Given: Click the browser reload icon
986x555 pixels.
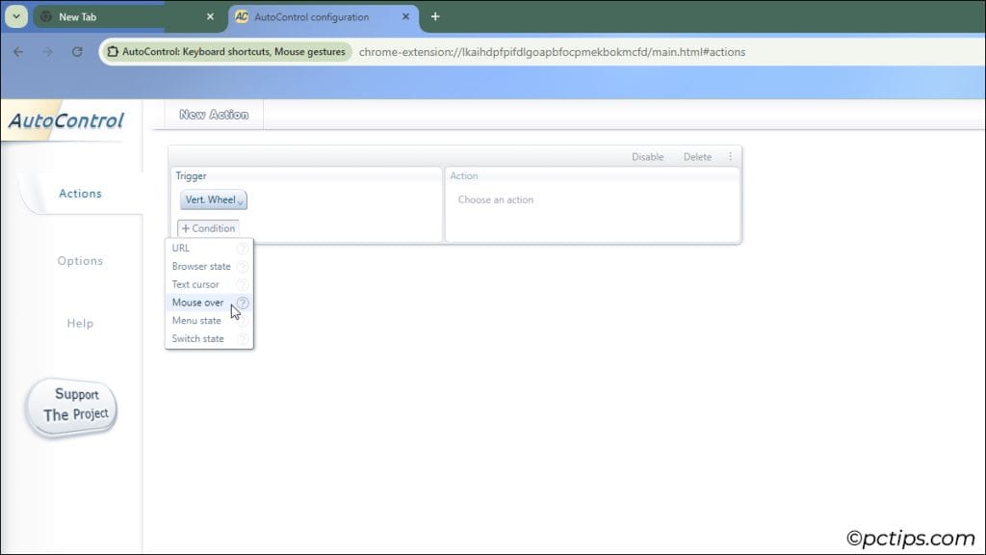Looking at the screenshot, I should tap(77, 52).
